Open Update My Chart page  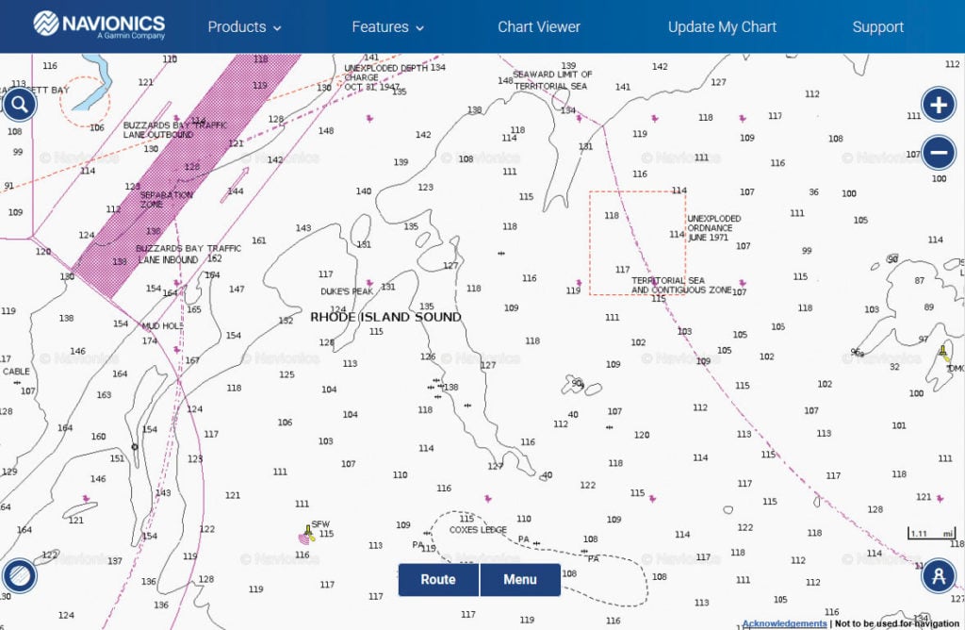point(722,27)
